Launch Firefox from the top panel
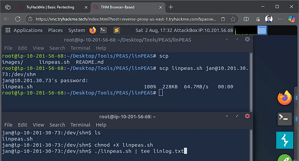 pyautogui.click(x=93, y=30)
